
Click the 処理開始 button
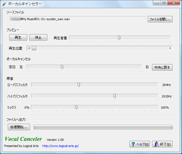coord(19,127)
